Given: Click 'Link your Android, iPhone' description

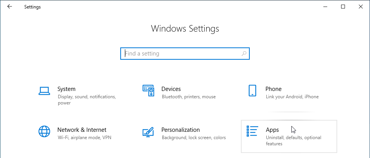Looking at the screenshot, I should pos(292,97).
